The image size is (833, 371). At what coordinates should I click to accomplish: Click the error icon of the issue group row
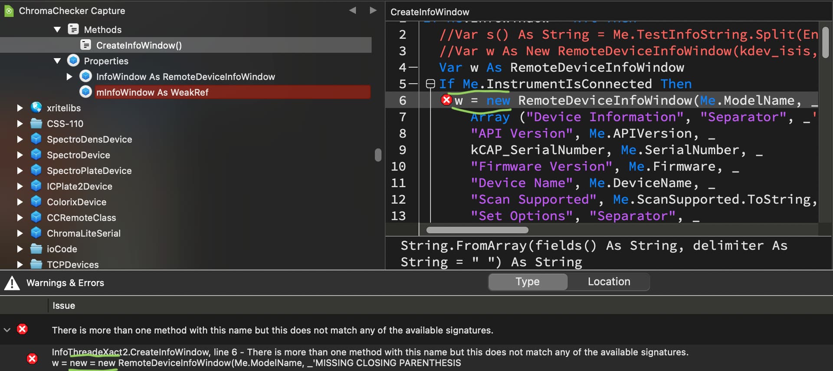(22, 329)
